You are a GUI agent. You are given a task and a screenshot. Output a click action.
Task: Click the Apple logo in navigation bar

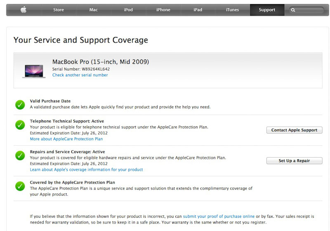point(24,10)
